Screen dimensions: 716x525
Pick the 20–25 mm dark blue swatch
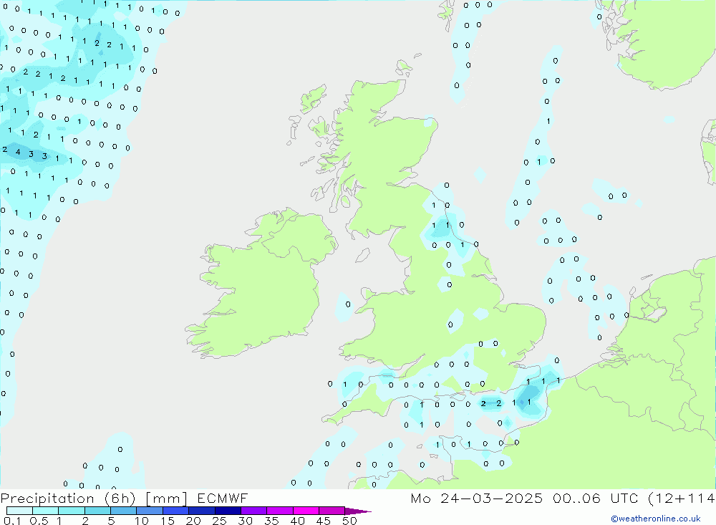pos(202,511)
